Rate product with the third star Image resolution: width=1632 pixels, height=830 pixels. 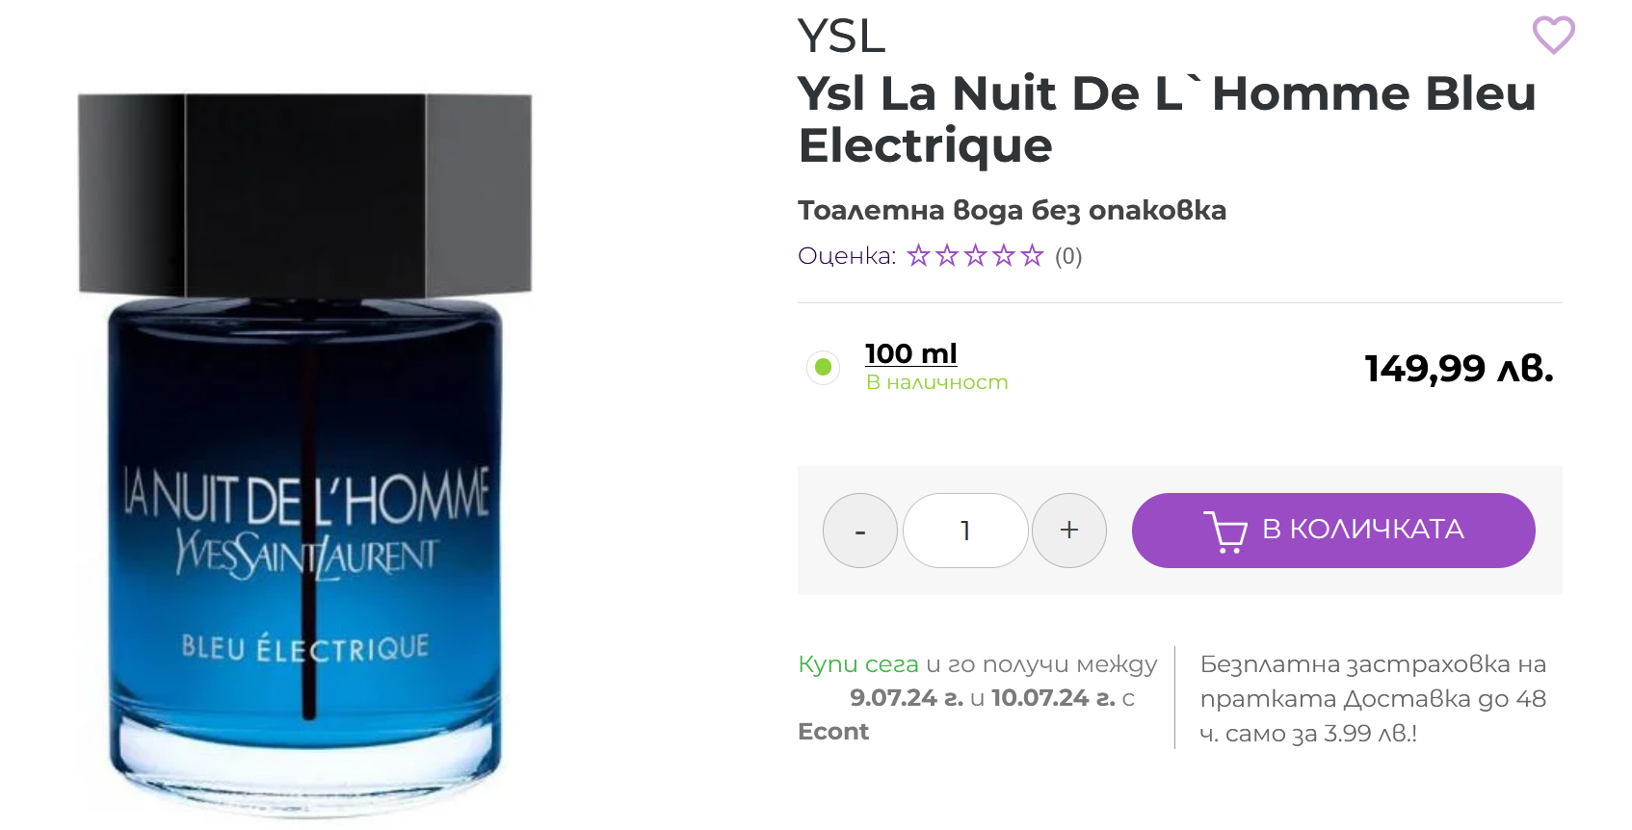976,255
